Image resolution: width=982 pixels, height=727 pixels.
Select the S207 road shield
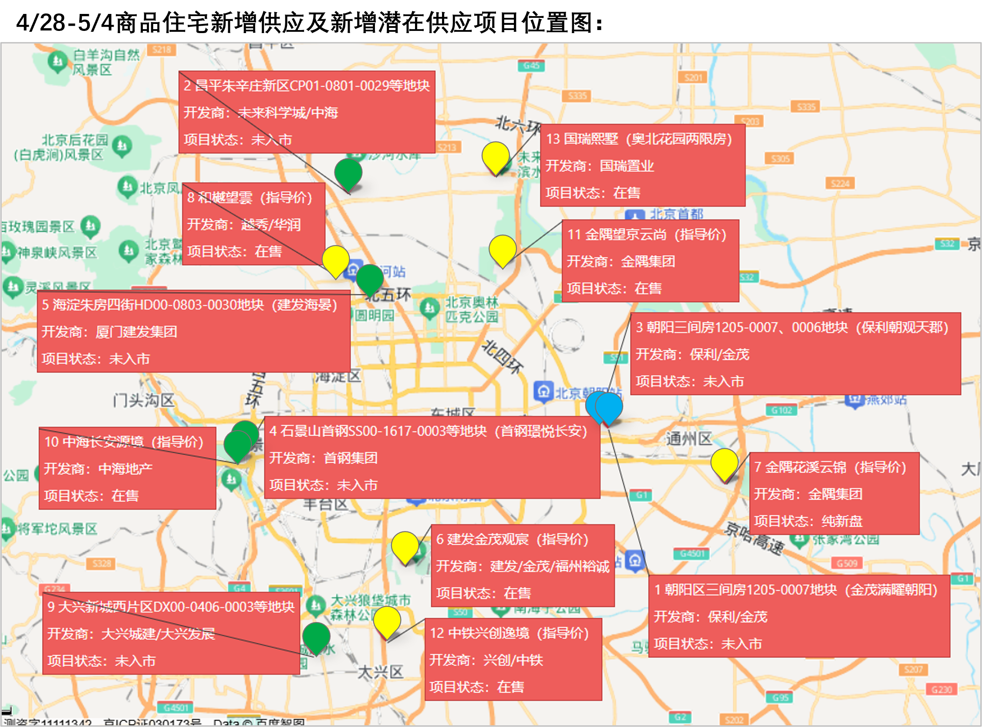tap(913, 670)
